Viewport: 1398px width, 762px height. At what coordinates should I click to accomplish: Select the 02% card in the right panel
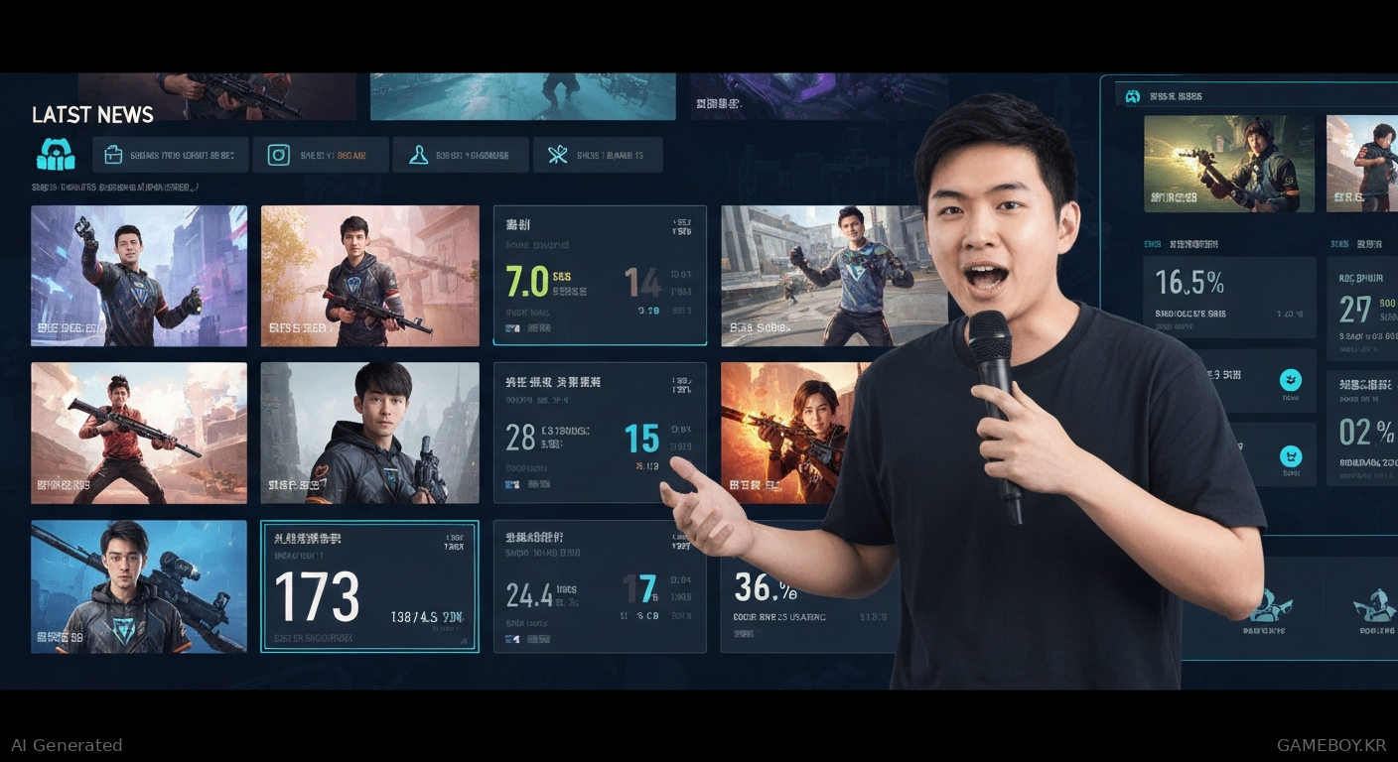tap(1362, 429)
